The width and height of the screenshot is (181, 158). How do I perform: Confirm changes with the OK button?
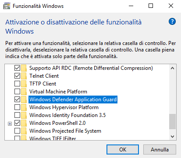(x=123, y=149)
